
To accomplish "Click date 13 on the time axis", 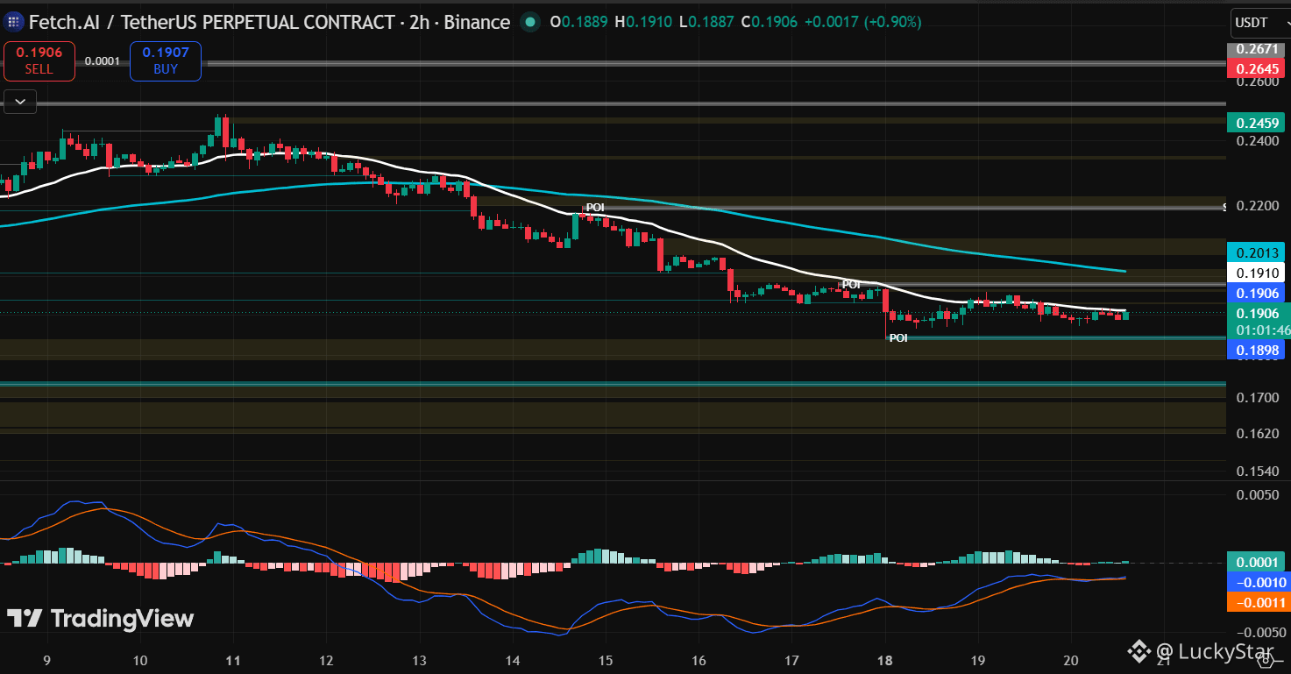I will 419,660.
